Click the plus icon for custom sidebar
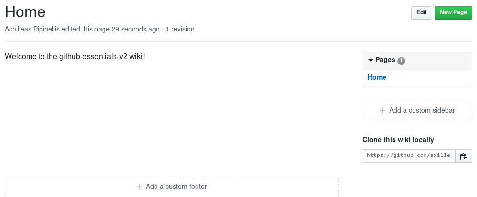 pos(382,111)
